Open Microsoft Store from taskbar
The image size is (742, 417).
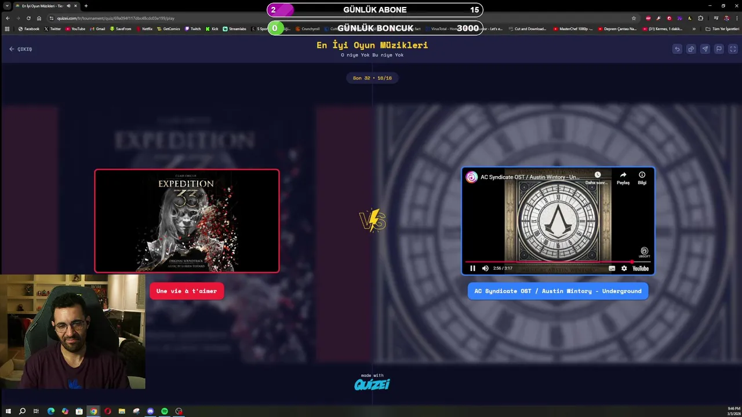79,411
